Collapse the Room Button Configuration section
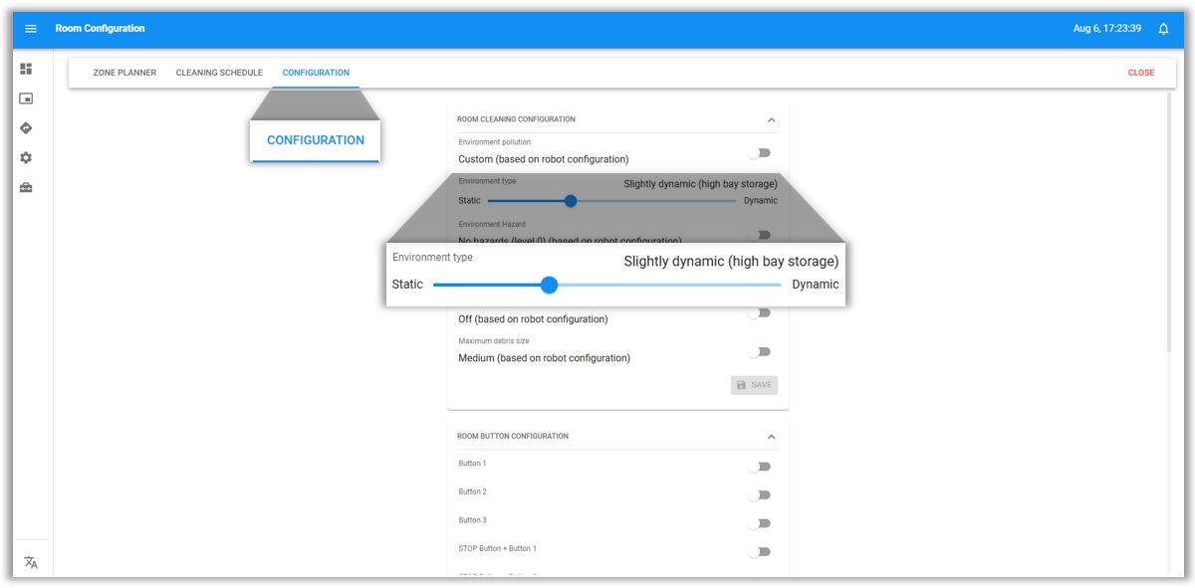1195x588 pixels. 771,437
